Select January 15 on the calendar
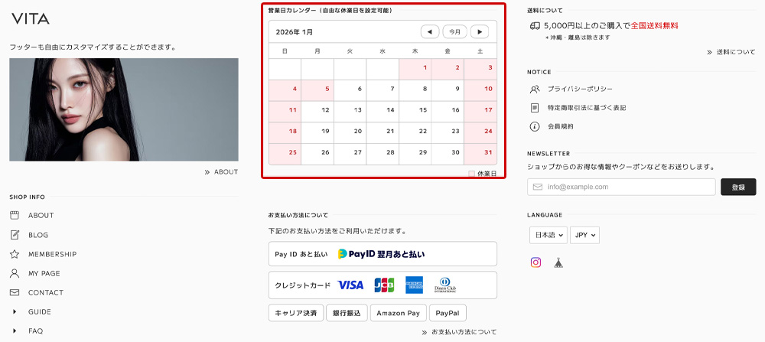 pyautogui.click(x=423, y=110)
